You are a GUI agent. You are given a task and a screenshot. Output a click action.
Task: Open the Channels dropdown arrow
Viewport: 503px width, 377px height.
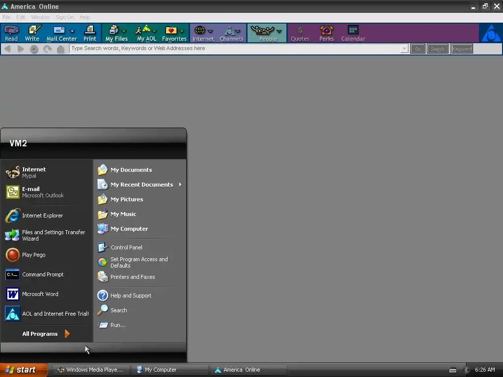point(238,31)
